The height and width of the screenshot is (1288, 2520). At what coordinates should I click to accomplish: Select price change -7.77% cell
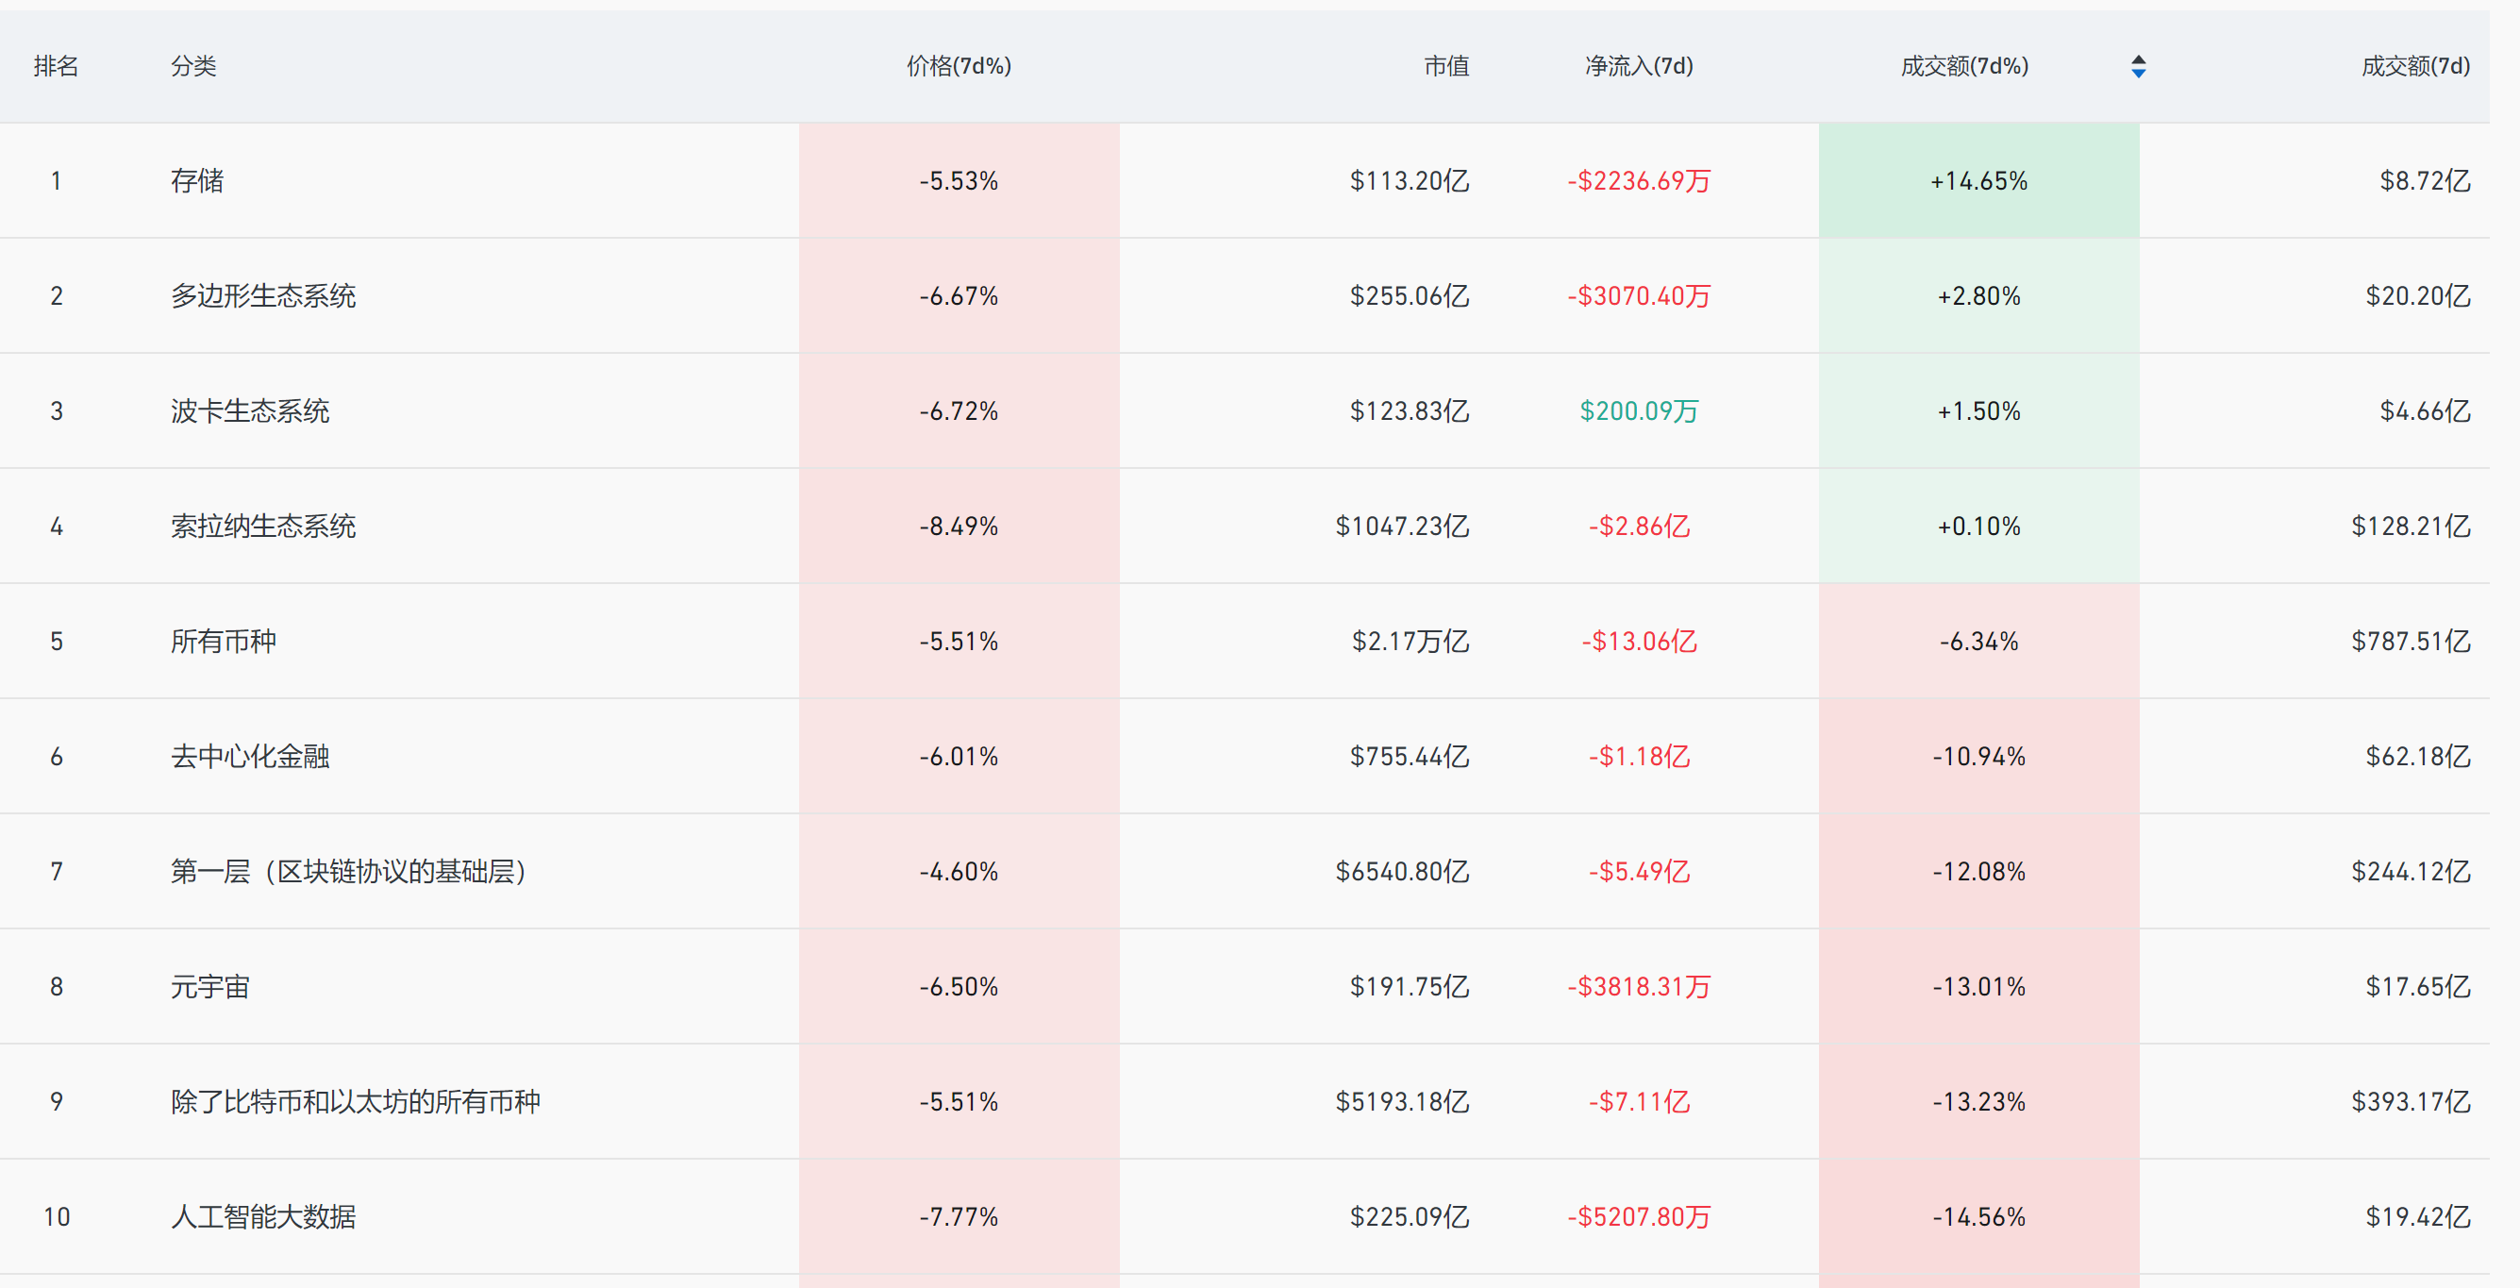click(959, 1216)
